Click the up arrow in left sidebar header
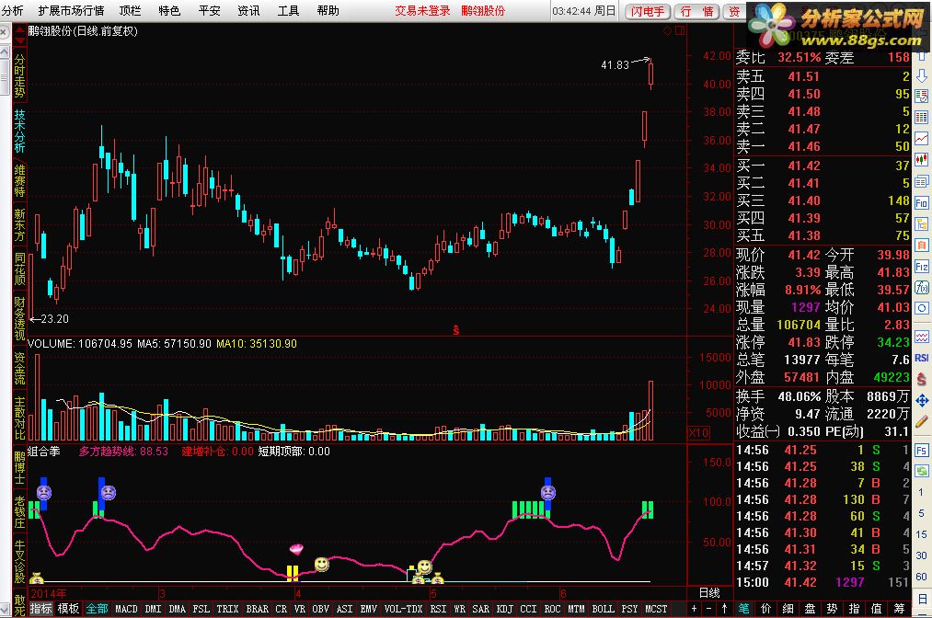 click(x=19, y=29)
